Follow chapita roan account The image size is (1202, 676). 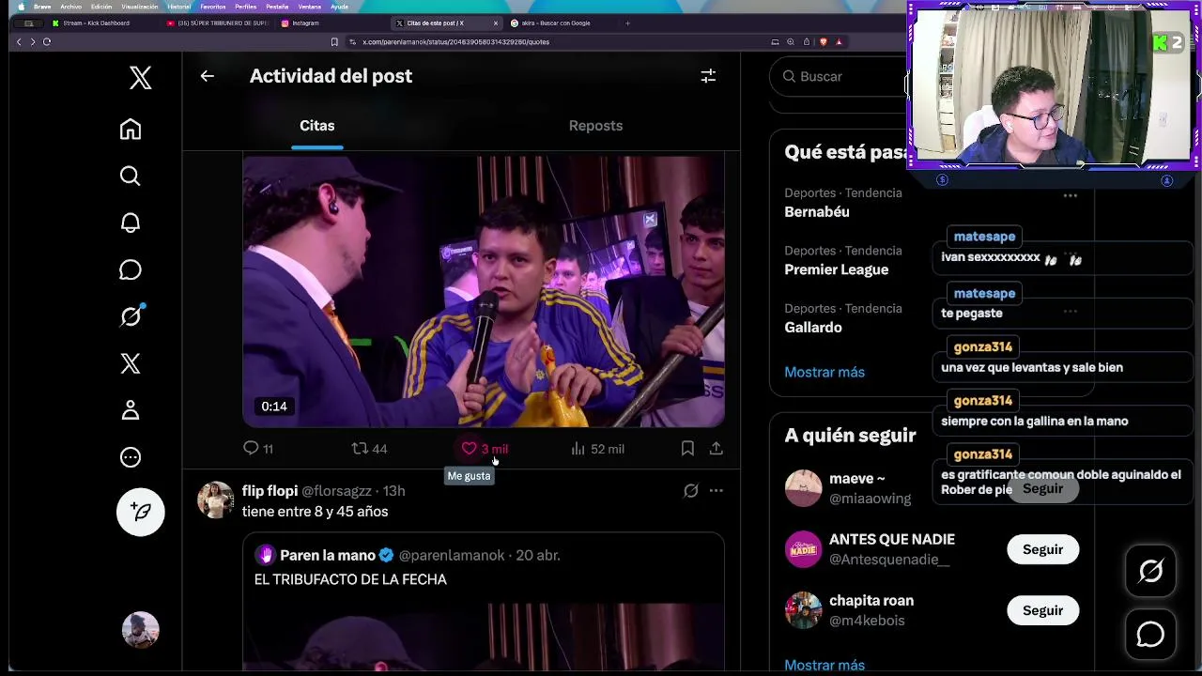coord(1042,610)
